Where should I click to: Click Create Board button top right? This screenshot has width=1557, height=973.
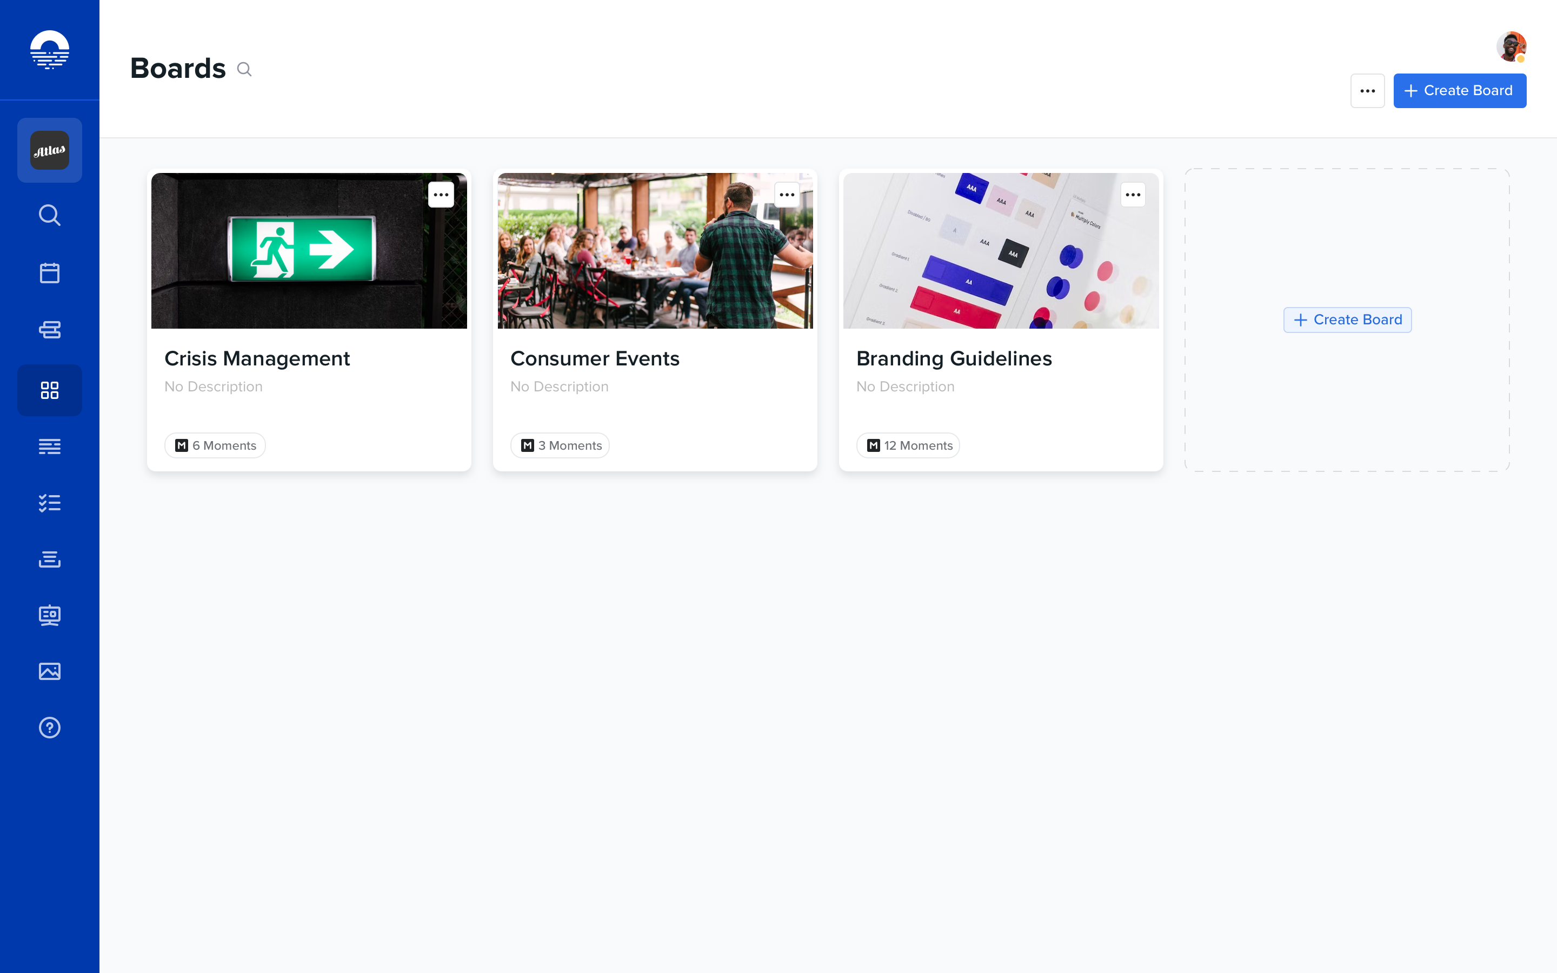coord(1460,91)
